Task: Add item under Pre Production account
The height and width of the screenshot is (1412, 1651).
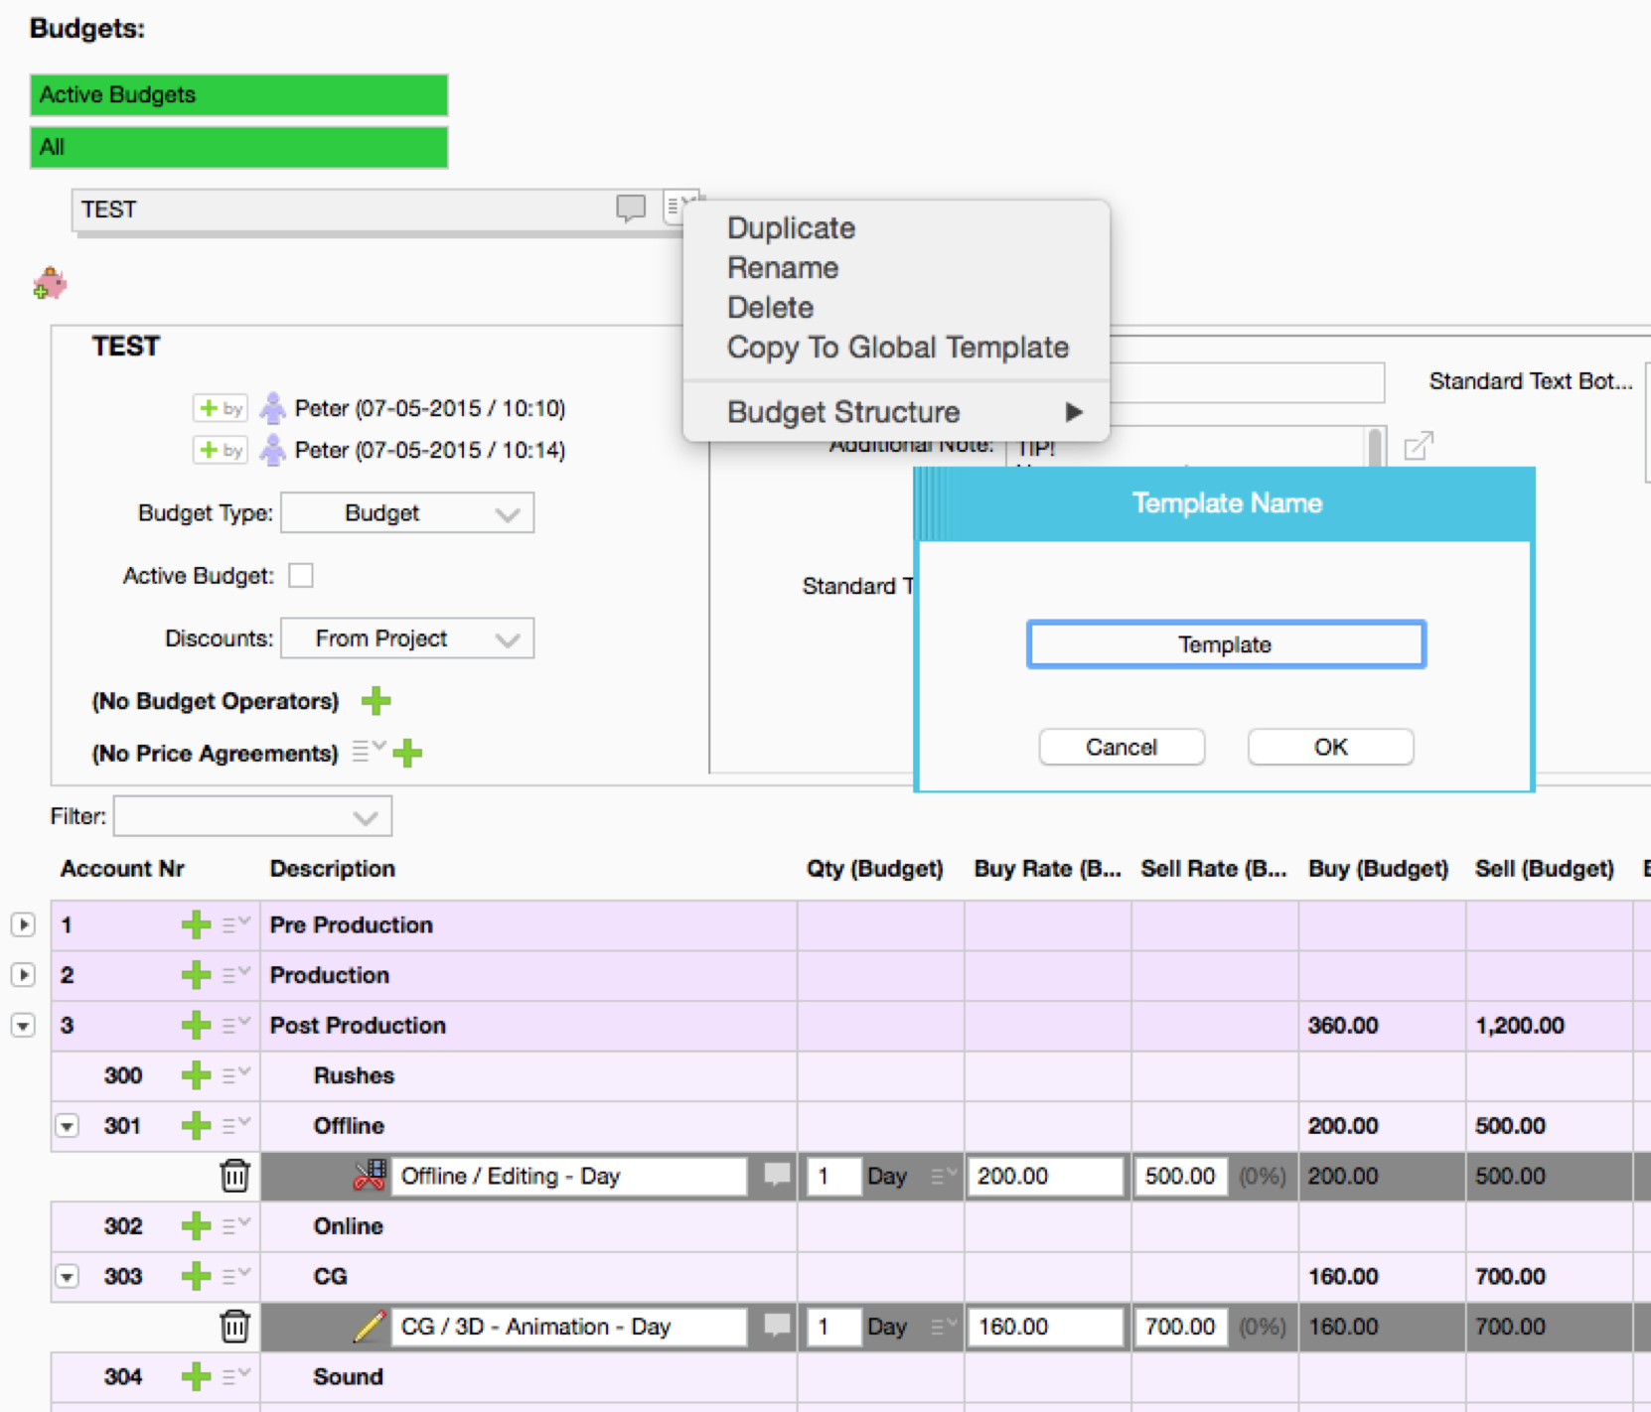Action: click(196, 924)
